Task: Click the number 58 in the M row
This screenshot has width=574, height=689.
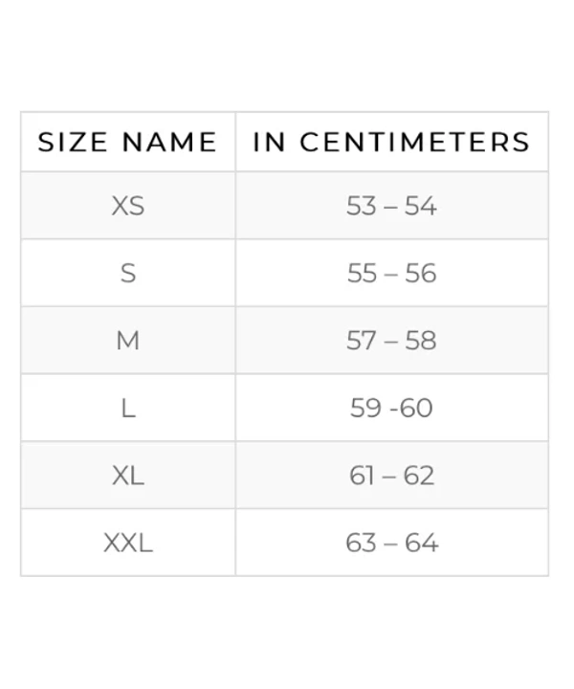Action: click(x=420, y=341)
